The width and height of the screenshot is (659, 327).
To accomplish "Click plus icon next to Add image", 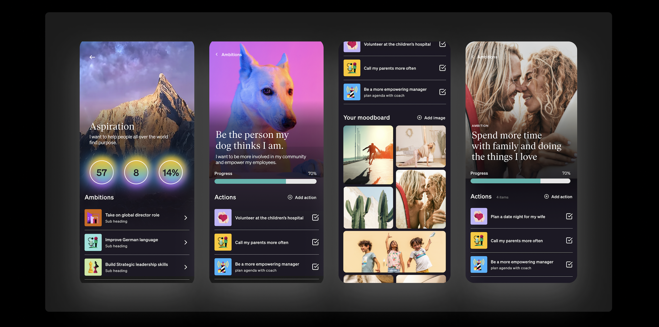I will click(419, 118).
